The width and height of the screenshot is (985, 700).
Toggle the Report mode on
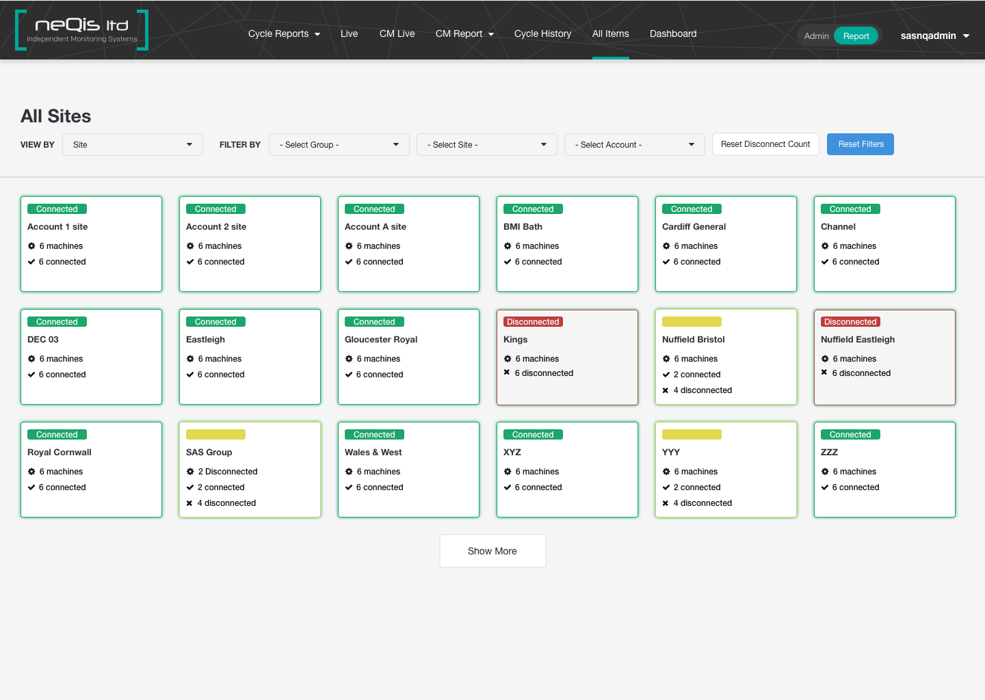point(856,36)
